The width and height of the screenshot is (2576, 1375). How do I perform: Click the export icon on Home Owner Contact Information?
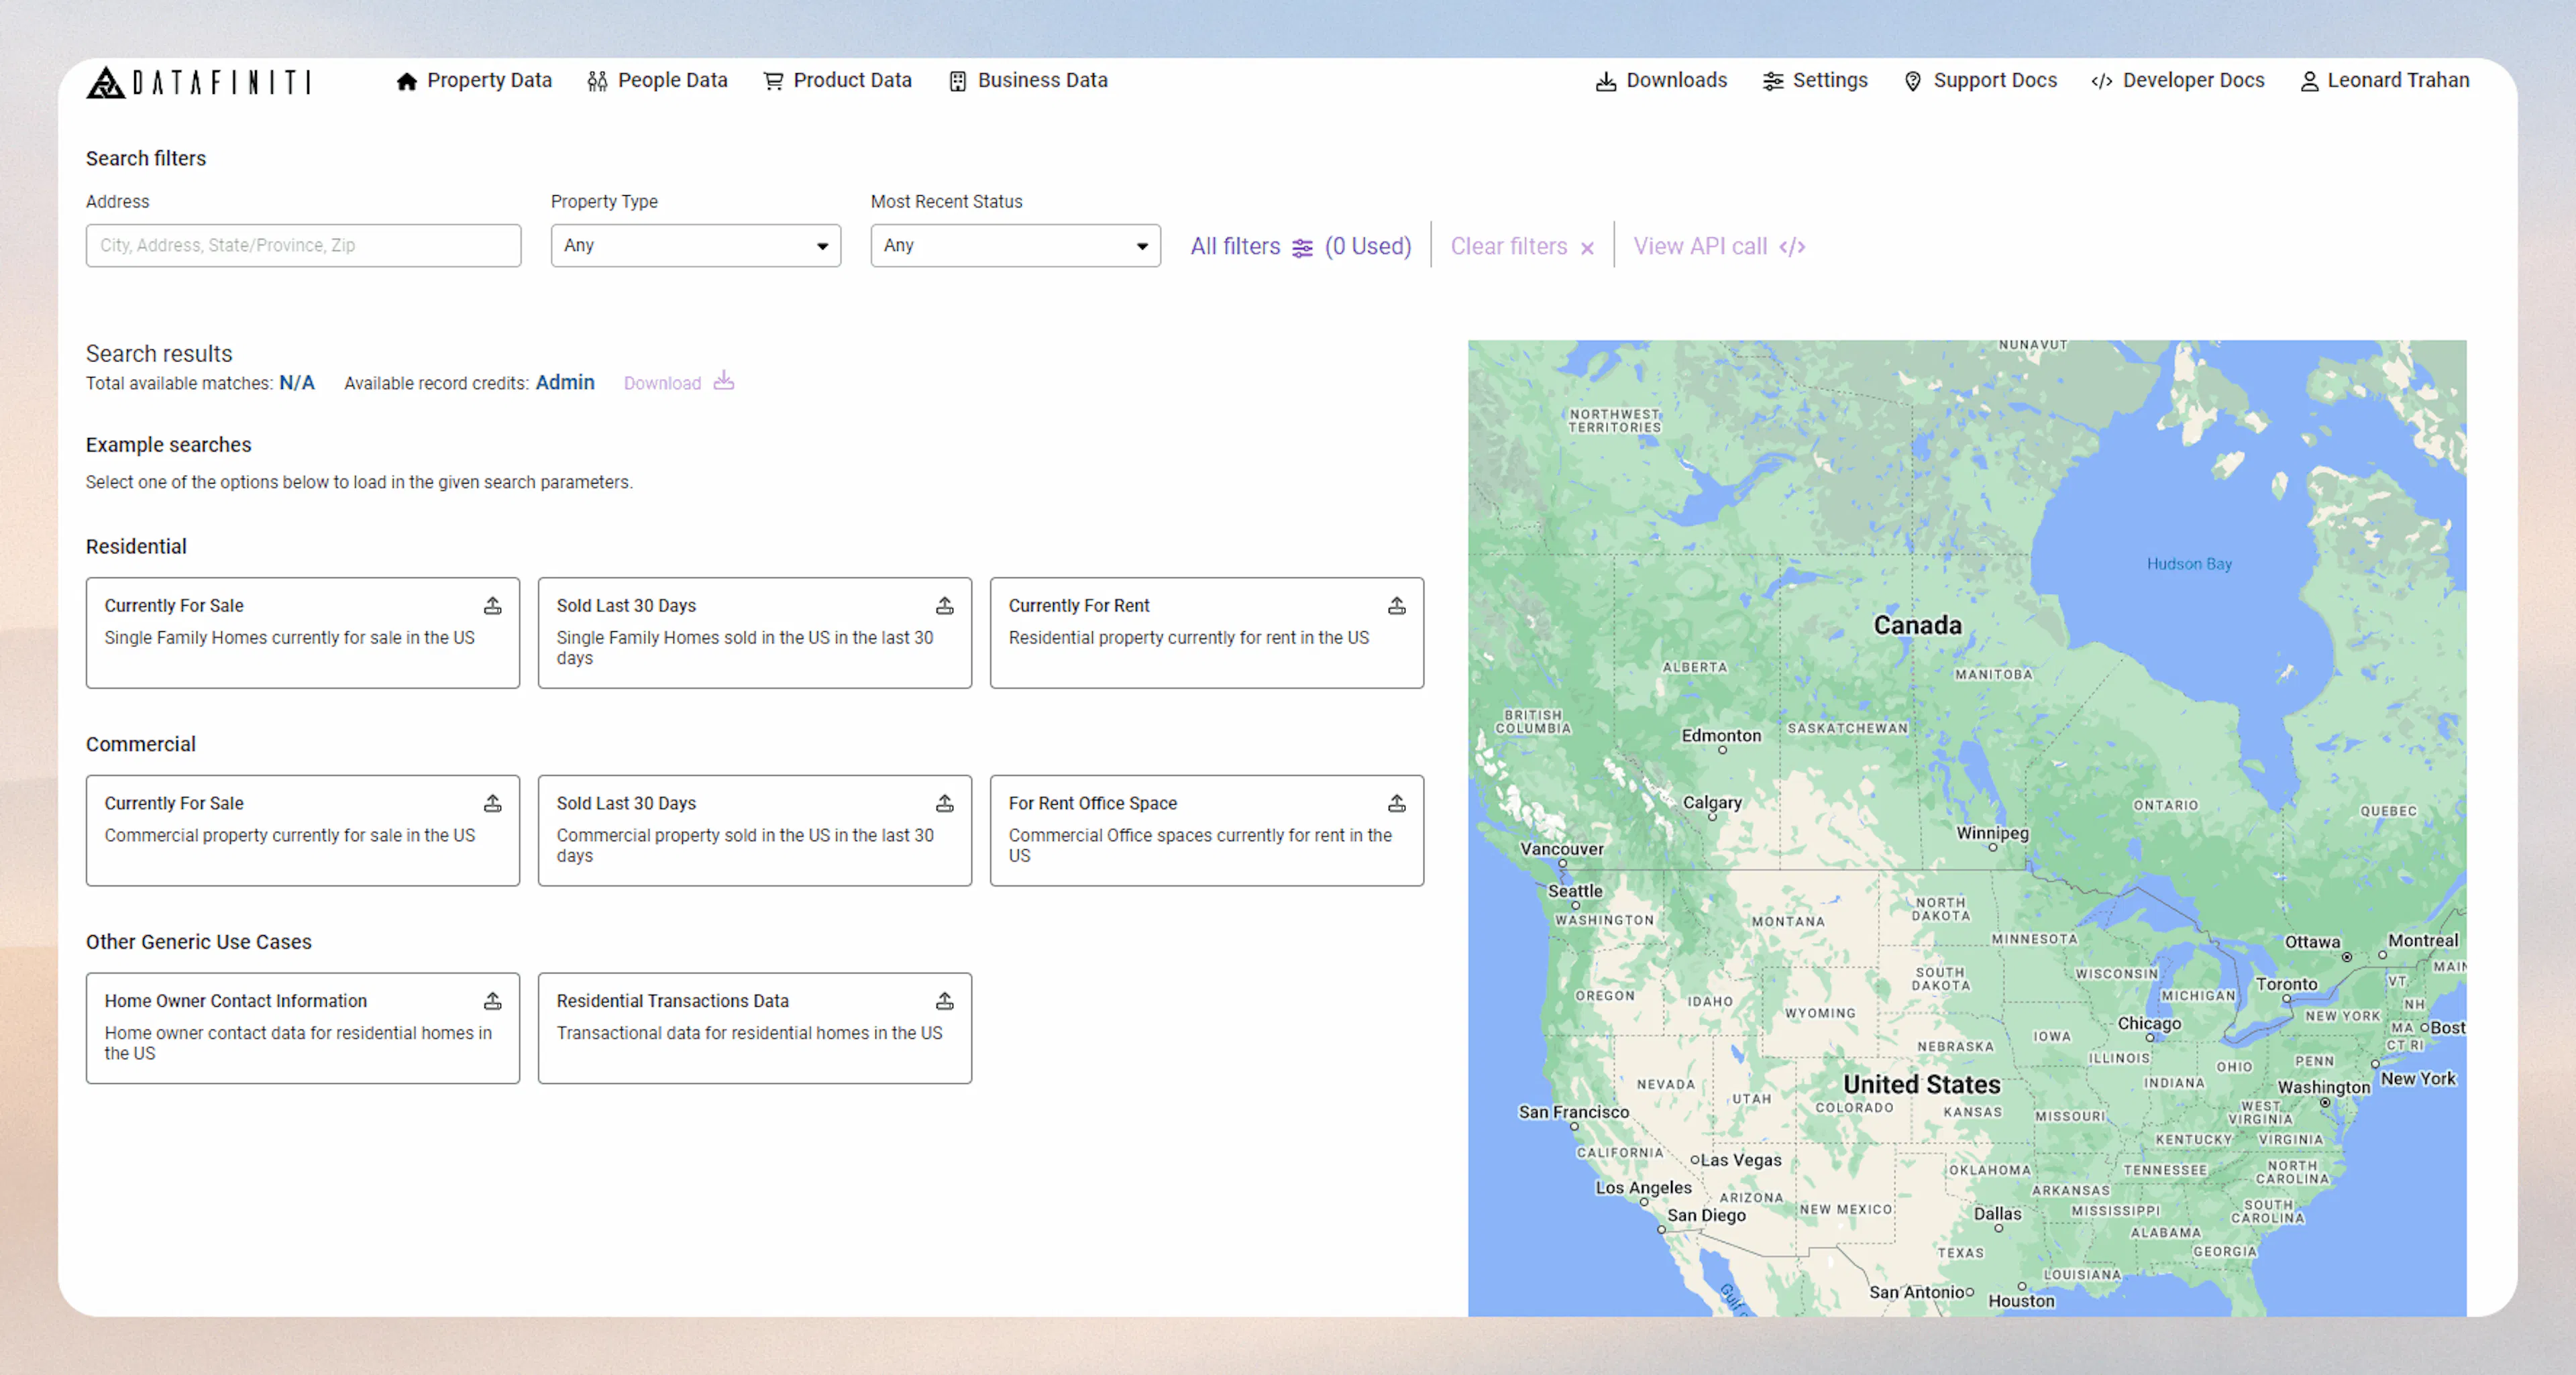click(493, 1001)
